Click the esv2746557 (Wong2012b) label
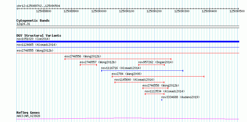Screen dimensions: 247x122 [x=98, y=62]
